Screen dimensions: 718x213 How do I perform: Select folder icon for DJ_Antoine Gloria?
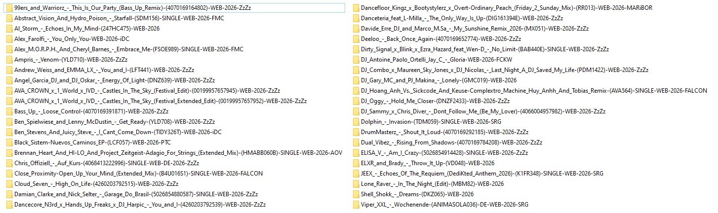(x=356, y=60)
